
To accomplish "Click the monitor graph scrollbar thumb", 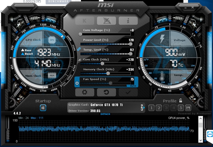I will tap(201, 125).
